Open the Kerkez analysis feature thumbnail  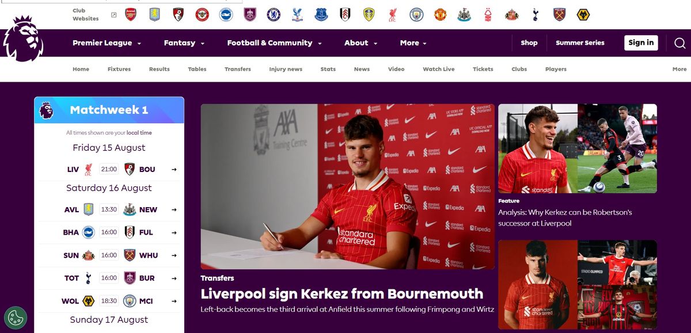(578, 148)
